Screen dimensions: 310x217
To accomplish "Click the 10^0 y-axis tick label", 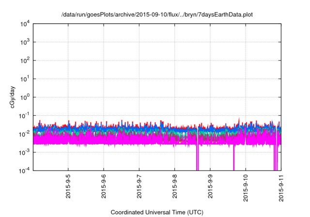I will [x=25, y=97].
